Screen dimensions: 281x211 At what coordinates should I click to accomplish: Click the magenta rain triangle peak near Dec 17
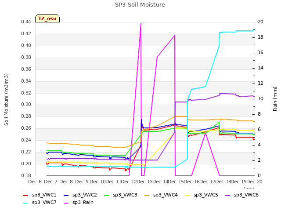205,134
